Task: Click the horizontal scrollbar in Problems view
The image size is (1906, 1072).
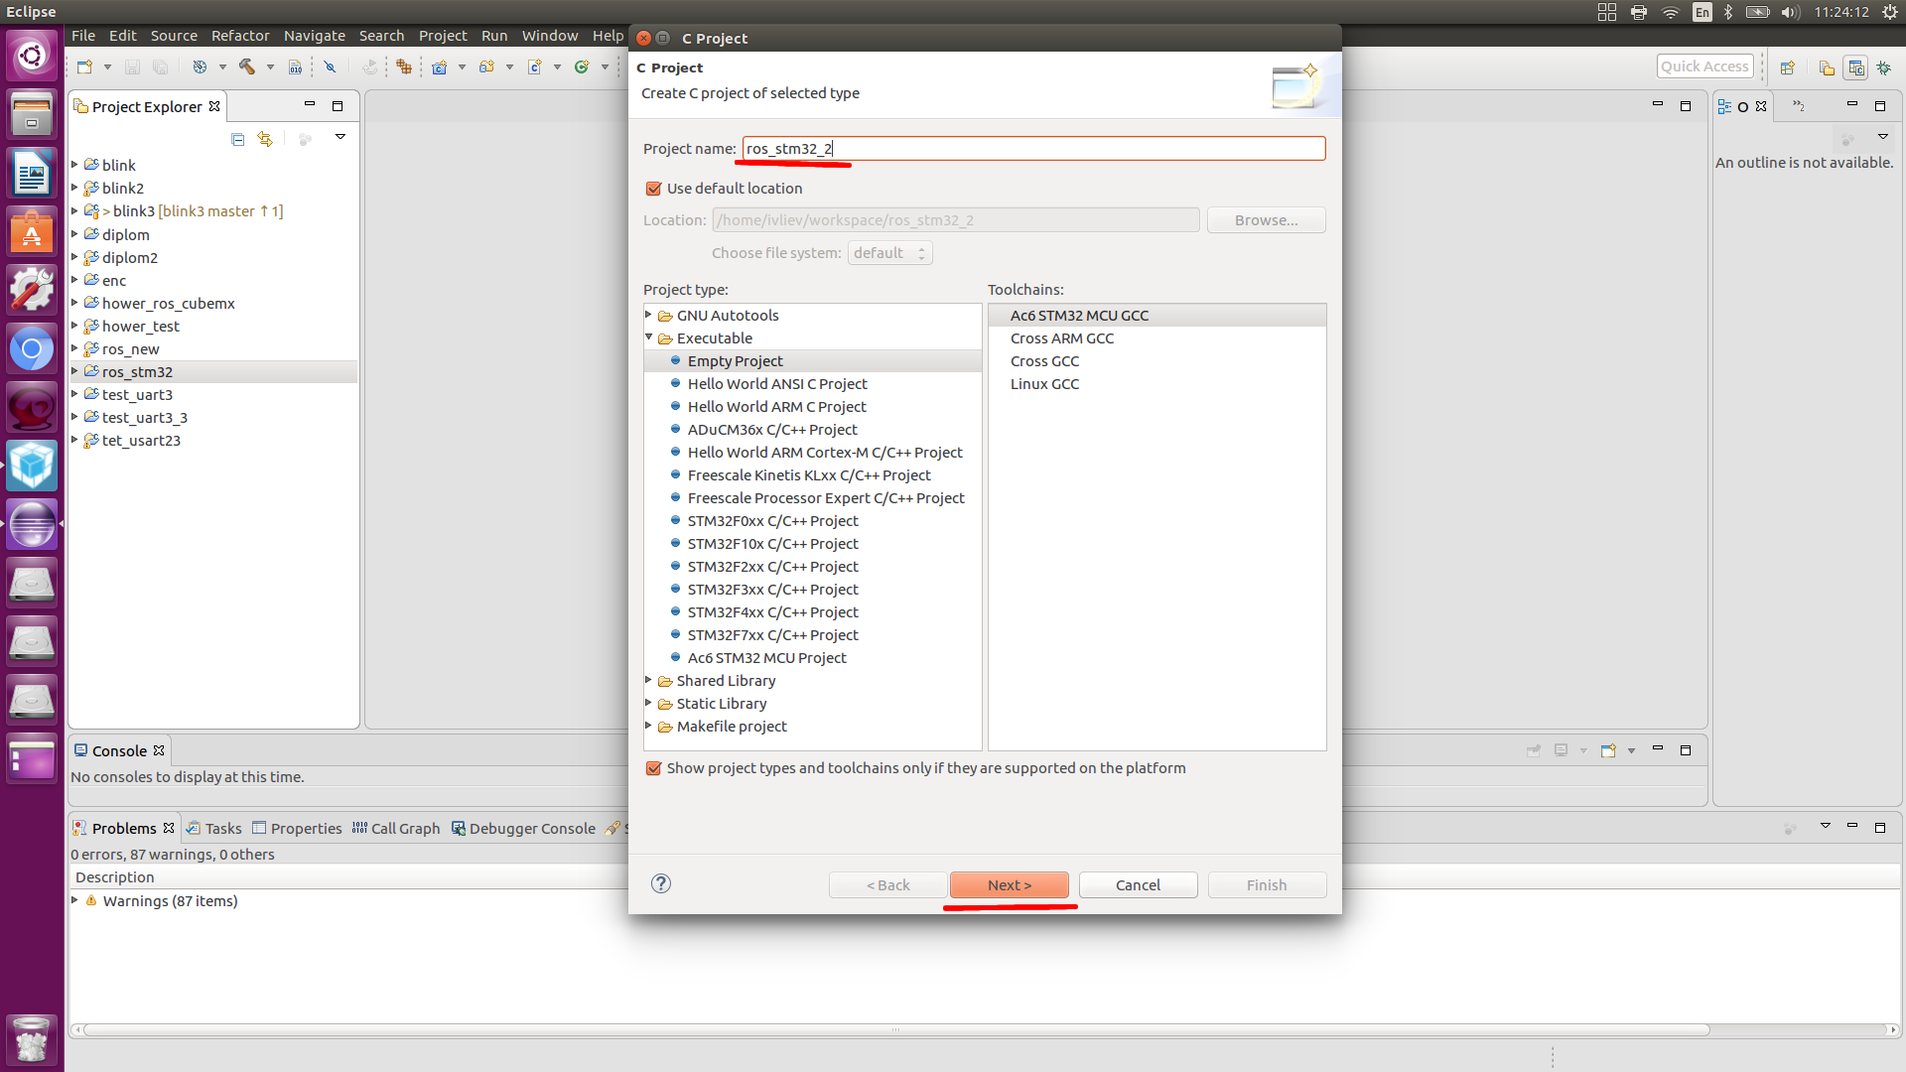Action: click(895, 1029)
